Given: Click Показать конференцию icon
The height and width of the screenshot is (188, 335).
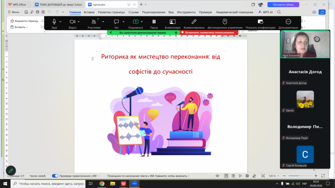Looking at the screenshot, I should pos(260,21).
